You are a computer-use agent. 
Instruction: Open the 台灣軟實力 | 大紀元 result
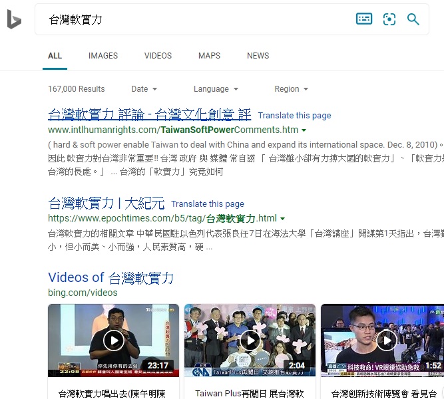pos(107,203)
